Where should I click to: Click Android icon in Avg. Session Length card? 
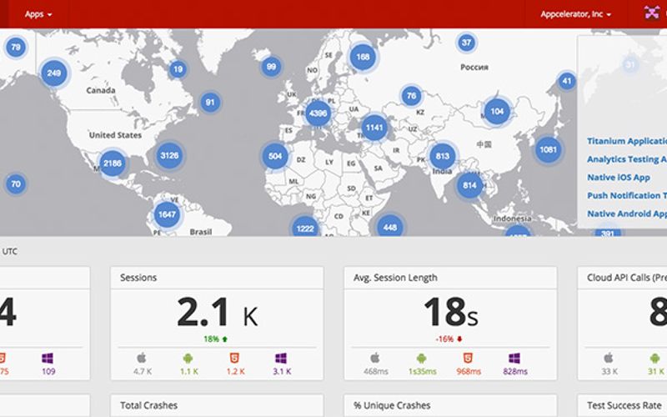tap(420, 358)
